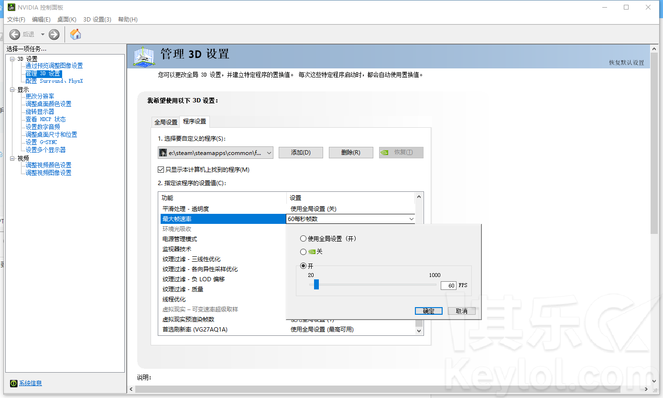Select 设置数字音频 in the tree
This screenshot has height=398, width=663.
click(43, 127)
